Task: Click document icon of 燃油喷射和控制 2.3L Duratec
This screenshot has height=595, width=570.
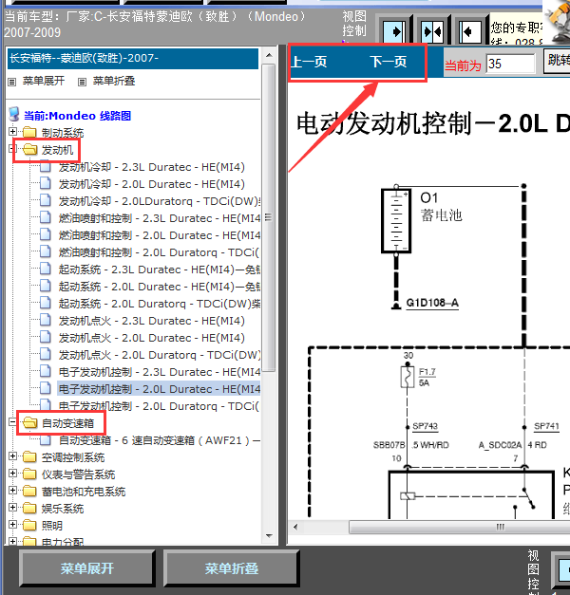Action: (x=46, y=217)
